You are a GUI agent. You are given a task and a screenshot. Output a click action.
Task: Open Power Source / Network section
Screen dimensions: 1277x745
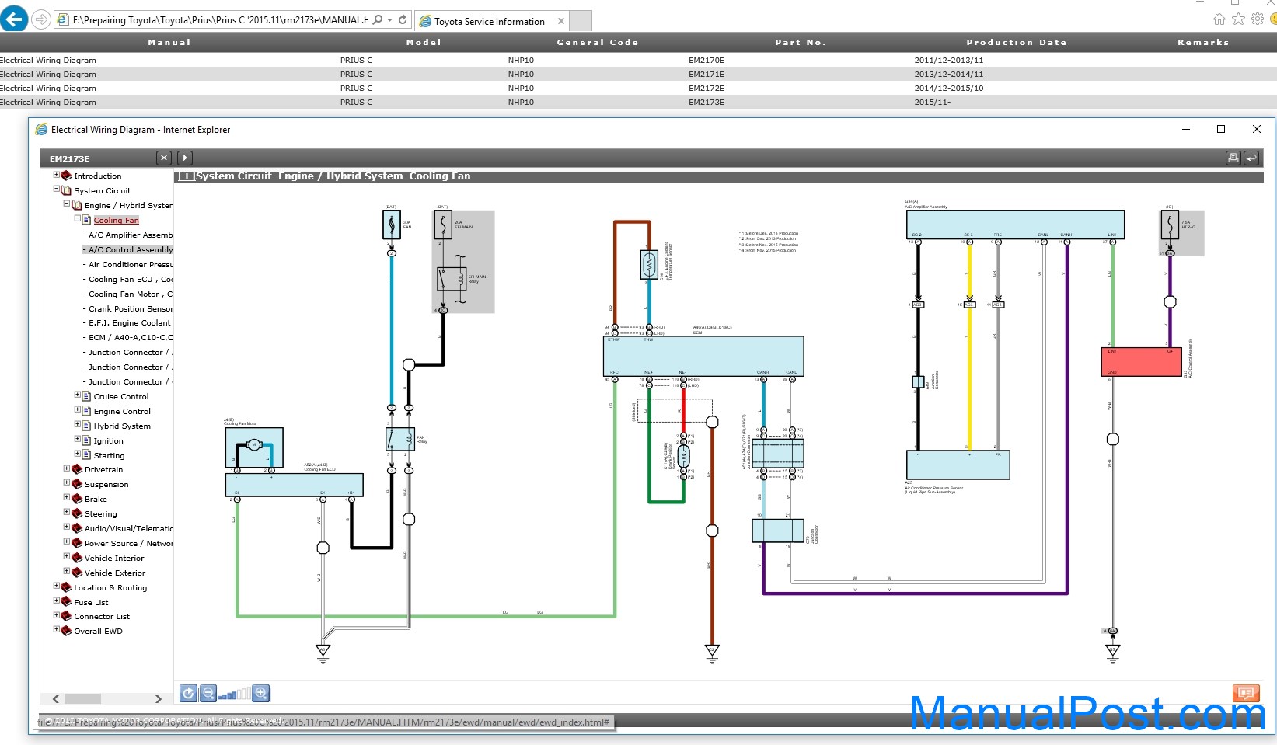pyautogui.click(x=129, y=543)
